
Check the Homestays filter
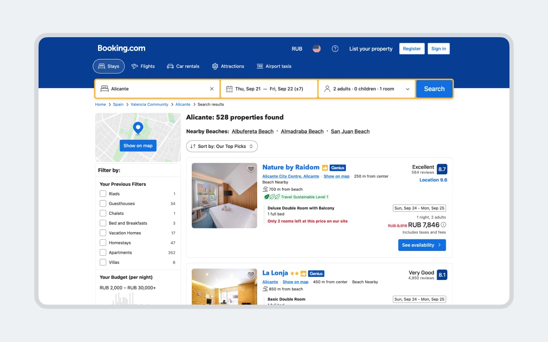[x=103, y=243]
